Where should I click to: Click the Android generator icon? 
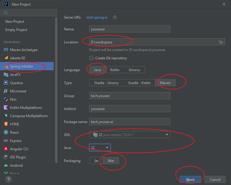click(x=6, y=165)
